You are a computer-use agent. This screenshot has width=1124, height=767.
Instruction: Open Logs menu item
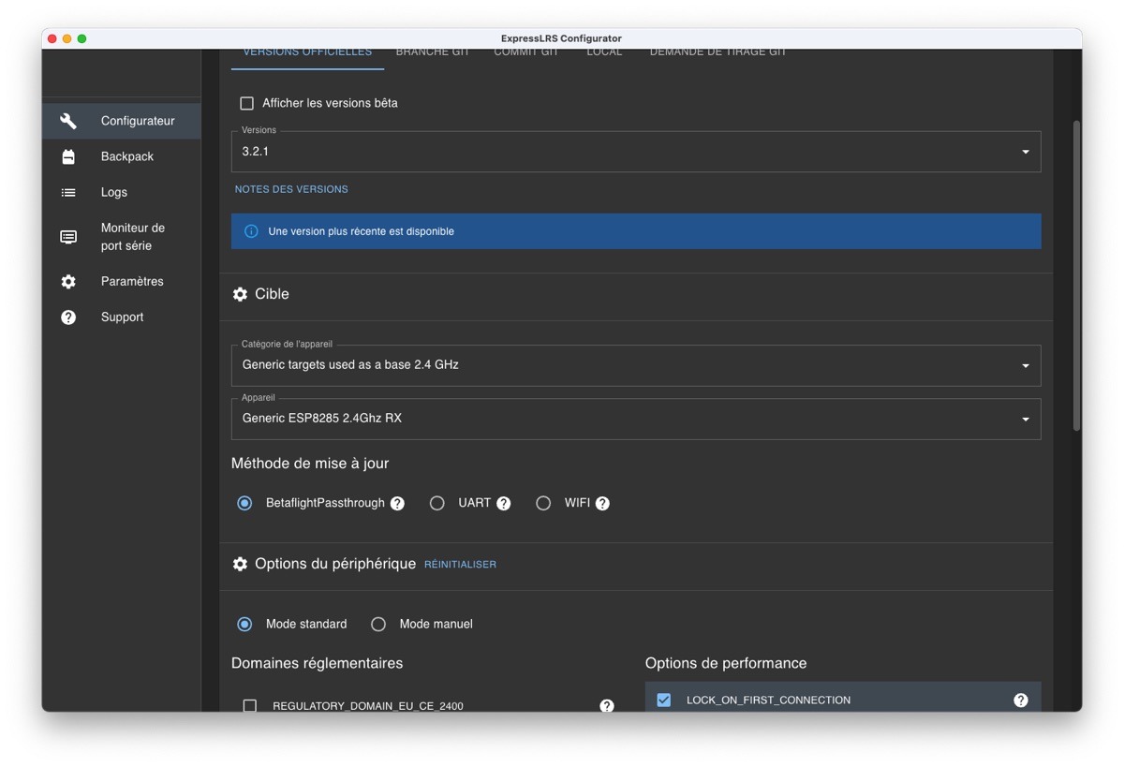pyautogui.click(x=122, y=192)
